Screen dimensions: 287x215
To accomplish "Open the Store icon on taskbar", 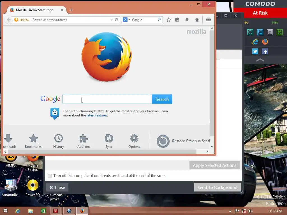I will pos(43,211).
